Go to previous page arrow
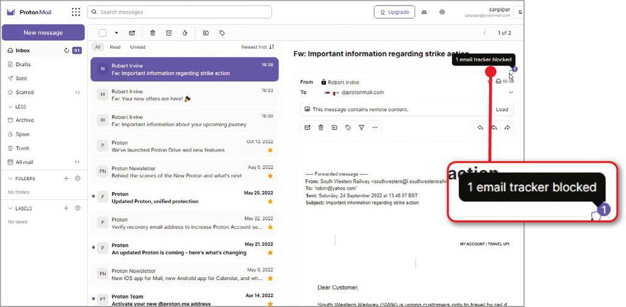 click(485, 33)
